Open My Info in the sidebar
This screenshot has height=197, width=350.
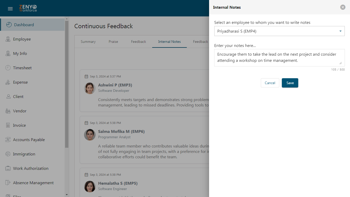point(33,53)
